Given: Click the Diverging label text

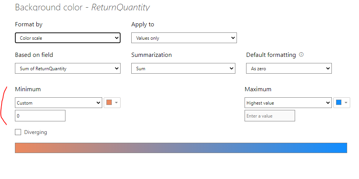Looking at the screenshot, I should coord(36,132).
